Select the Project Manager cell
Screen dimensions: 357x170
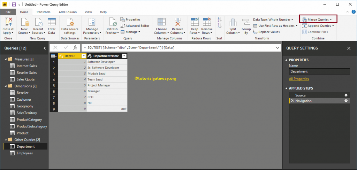click(107, 85)
